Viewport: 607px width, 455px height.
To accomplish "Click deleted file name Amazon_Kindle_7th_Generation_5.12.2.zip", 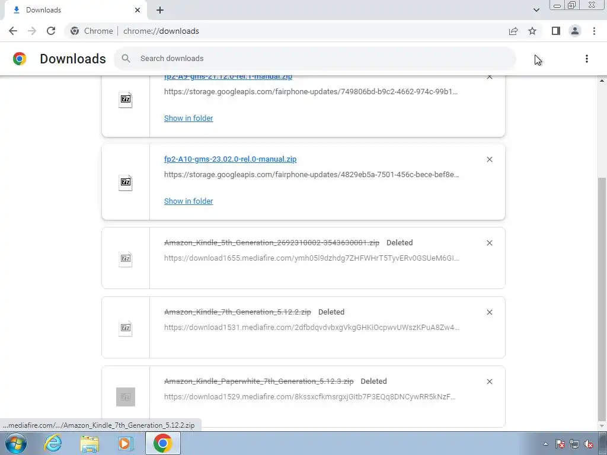I will tap(238, 312).
